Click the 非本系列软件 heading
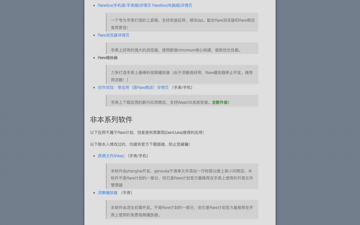Viewport: 360px width, 225px height. [x=111, y=120]
